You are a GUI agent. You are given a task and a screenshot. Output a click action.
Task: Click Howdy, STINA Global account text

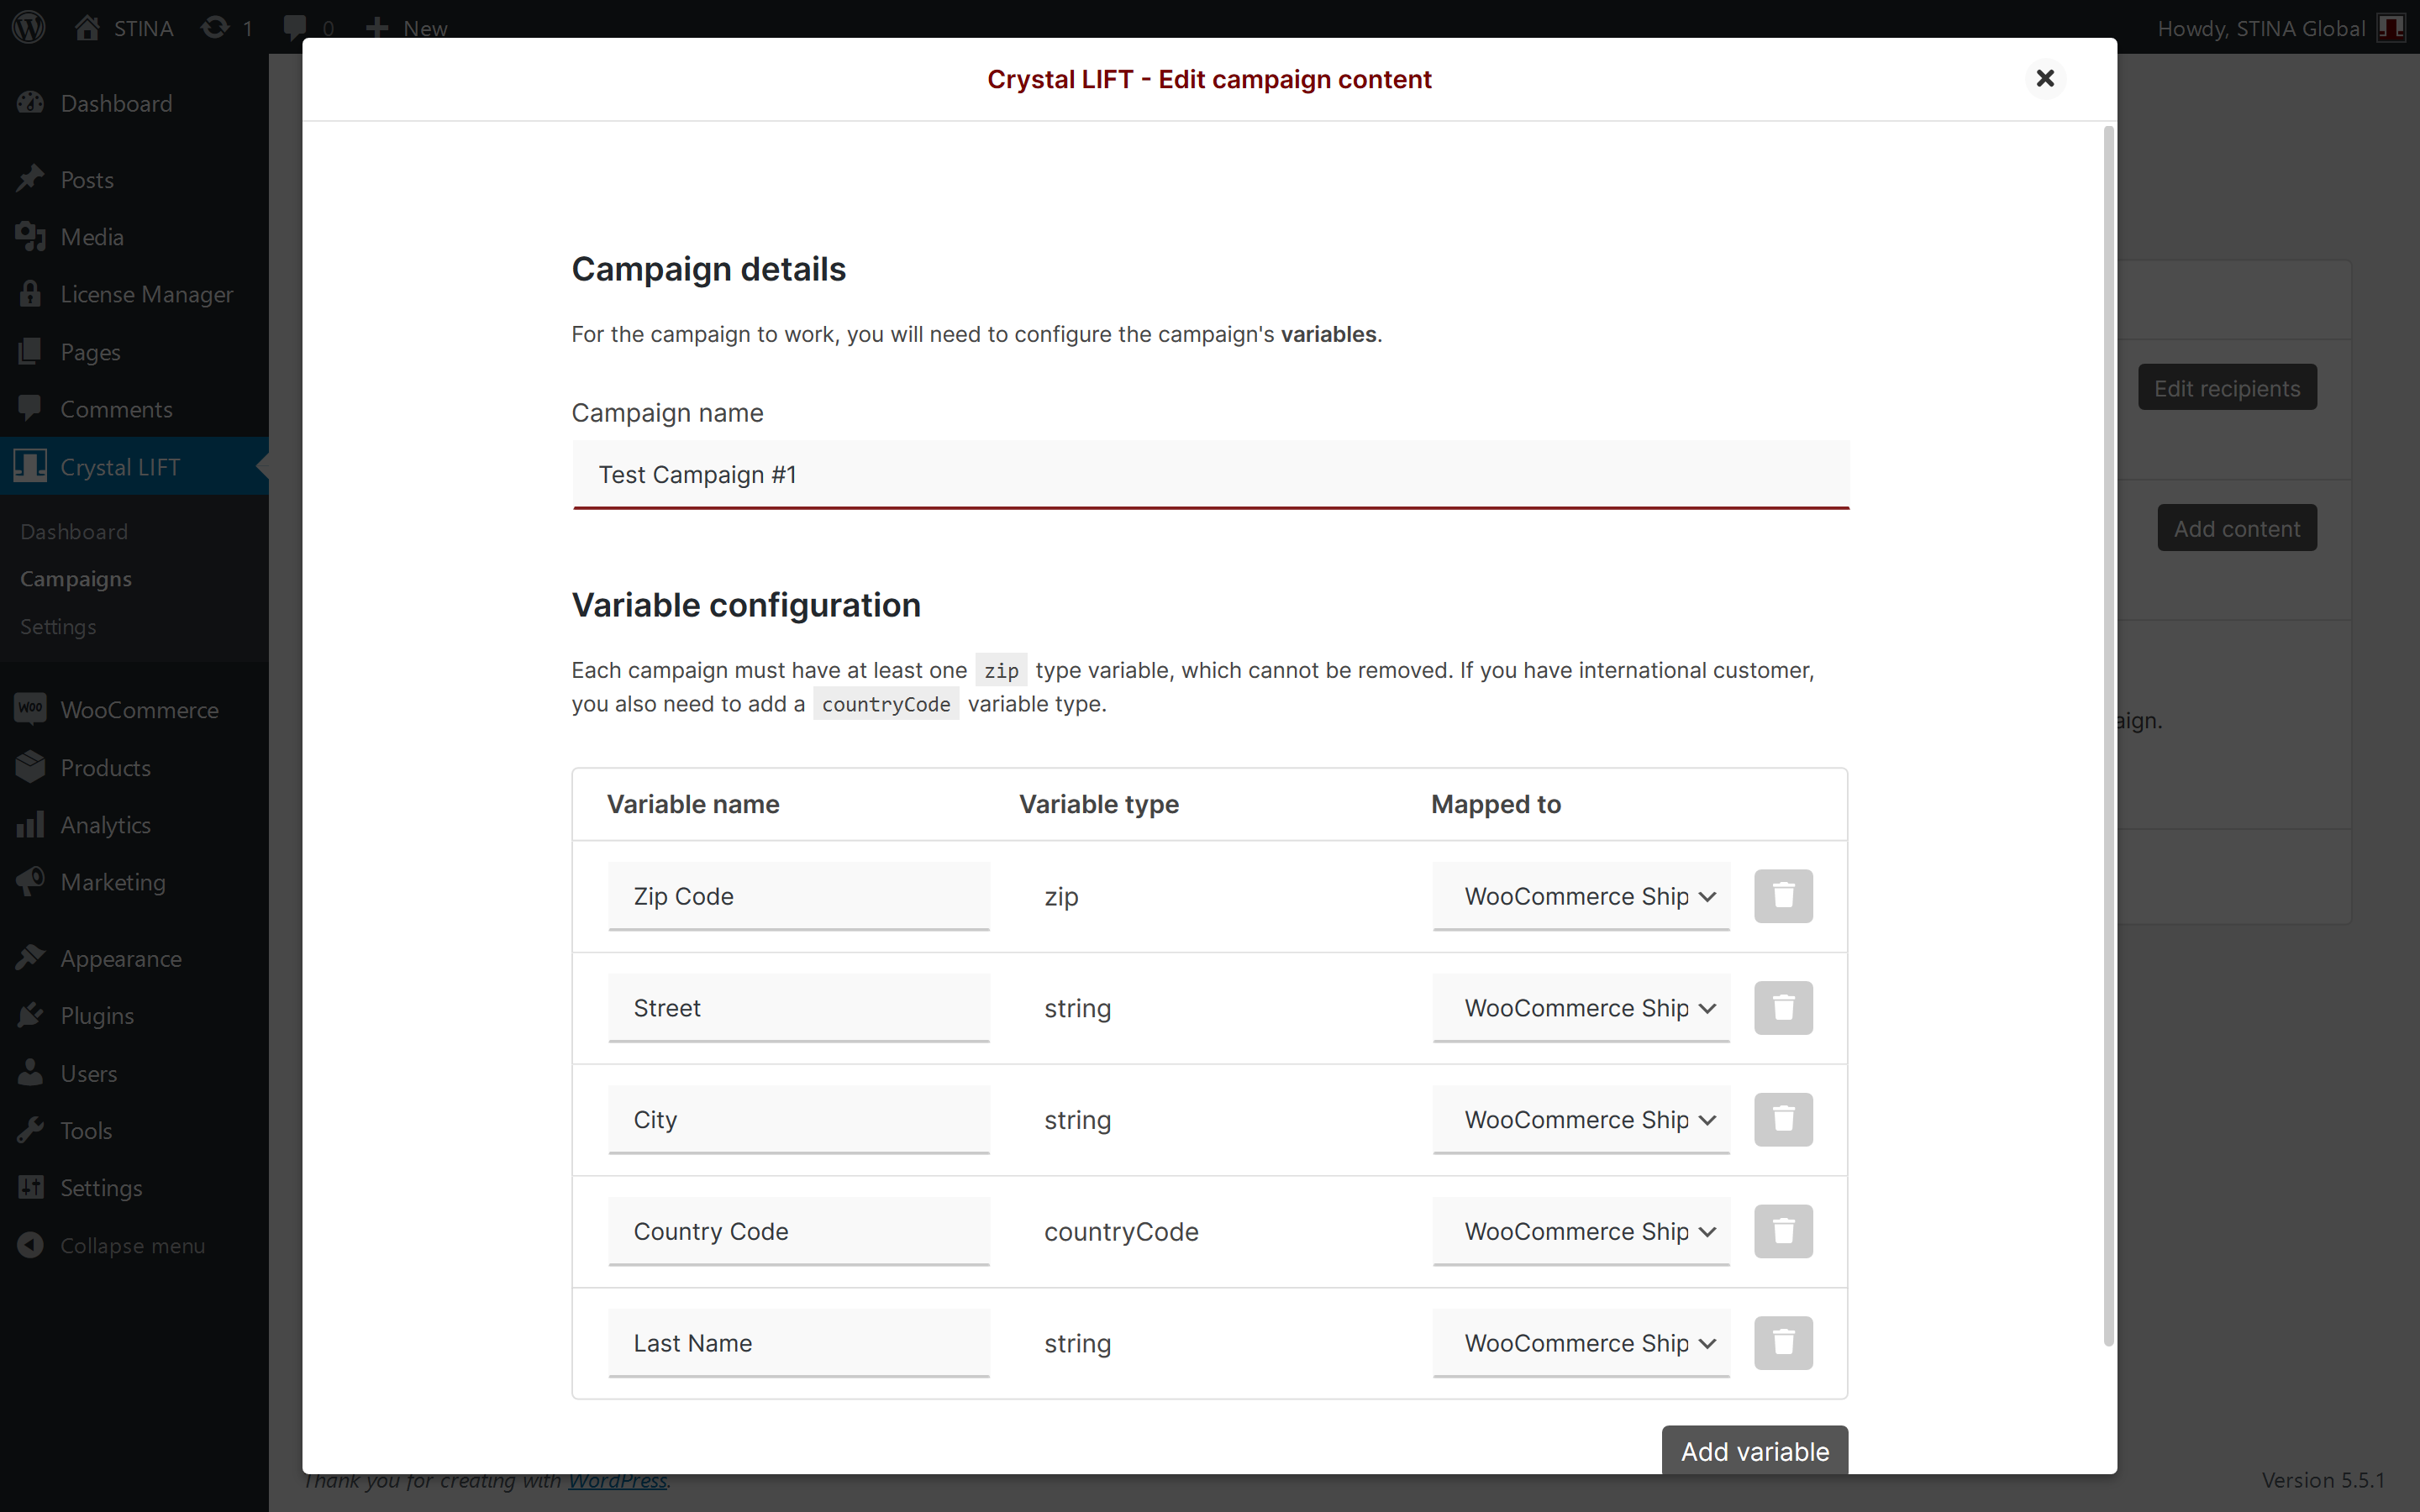(x=2260, y=28)
